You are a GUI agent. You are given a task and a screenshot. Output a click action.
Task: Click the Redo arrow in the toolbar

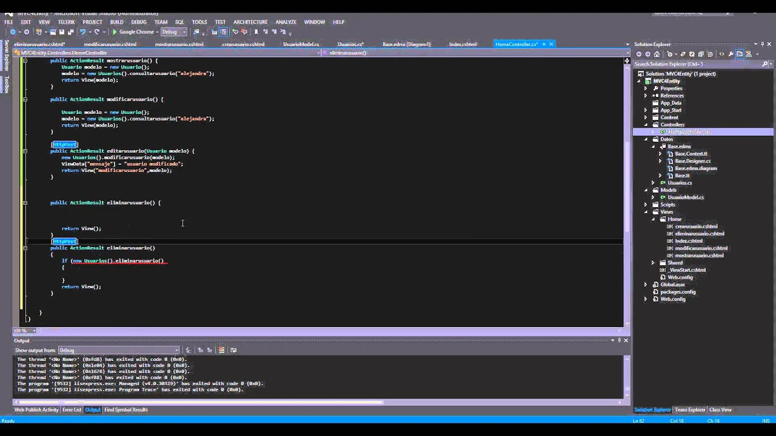97,32
